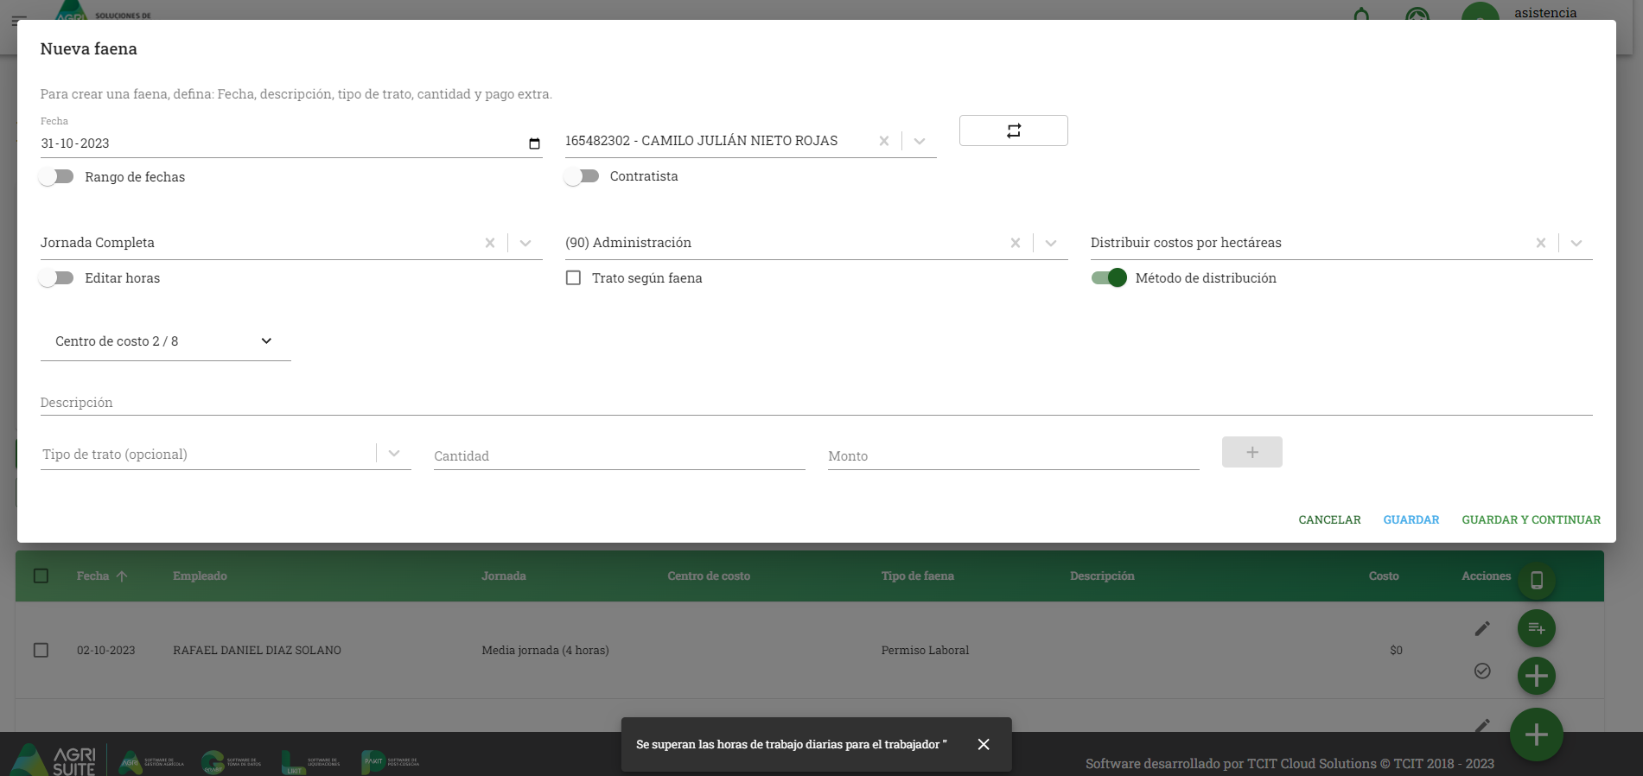Image resolution: width=1643 pixels, height=776 pixels.
Task: Click the GUARDAR button
Action: [x=1411, y=519]
